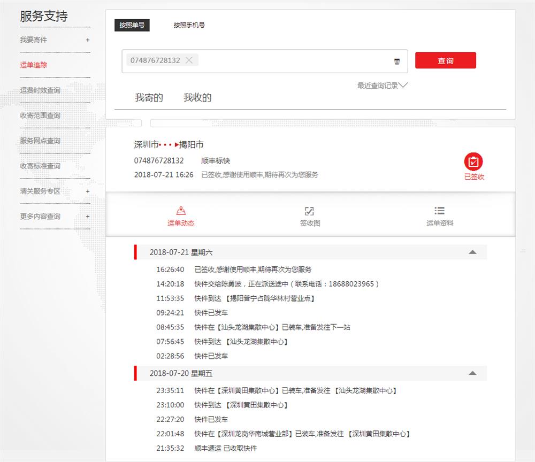Click the 02:28:56 快件已发车 entry
The image size is (535, 462).
point(192,356)
